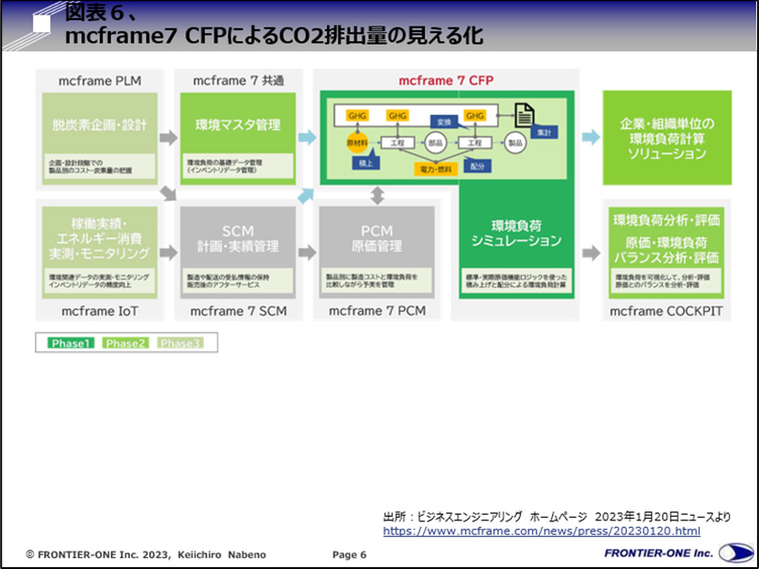The height and width of the screenshot is (569, 759).
Task: Click the blue 変換 callout
Action: tap(444, 122)
